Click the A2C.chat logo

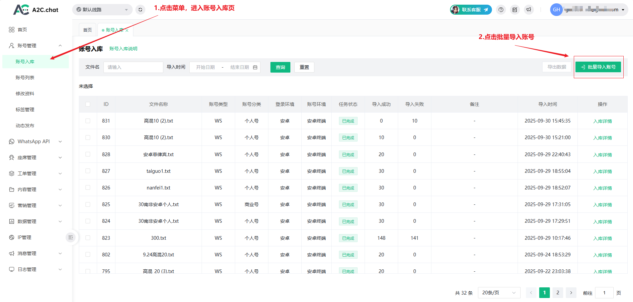pos(36,10)
